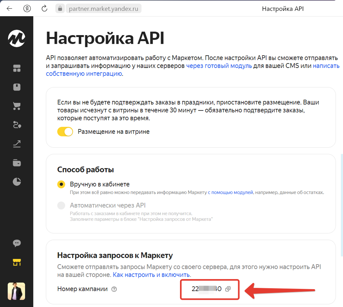The width and height of the screenshot is (343, 307).
Task: Open the customers section icon
Action: click(x=17, y=125)
